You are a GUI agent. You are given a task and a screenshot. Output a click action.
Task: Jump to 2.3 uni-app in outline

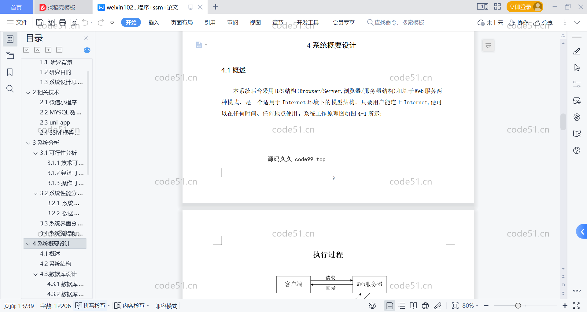tap(55, 122)
